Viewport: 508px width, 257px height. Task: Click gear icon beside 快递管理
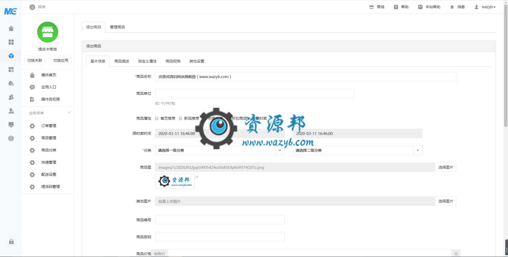tap(32, 163)
